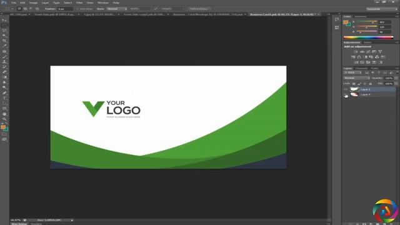Viewport: 400px width, 225px height.
Task: Select the Path Selection tool
Action: [4, 103]
